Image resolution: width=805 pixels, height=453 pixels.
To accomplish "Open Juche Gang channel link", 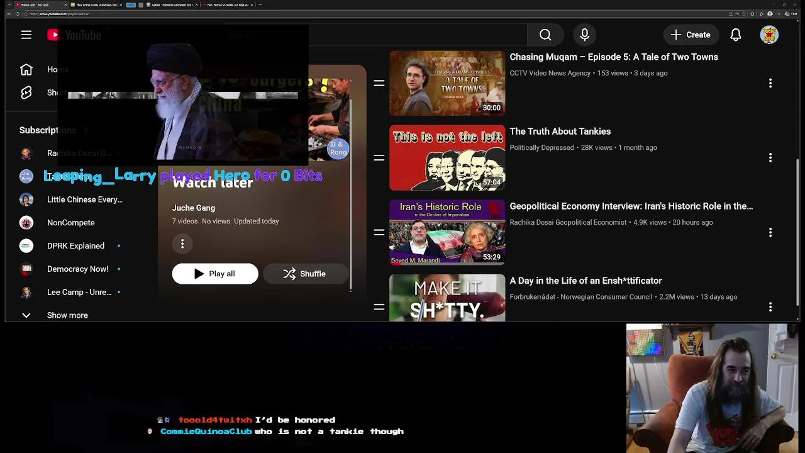I will pyautogui.click(x=194, y=208).
